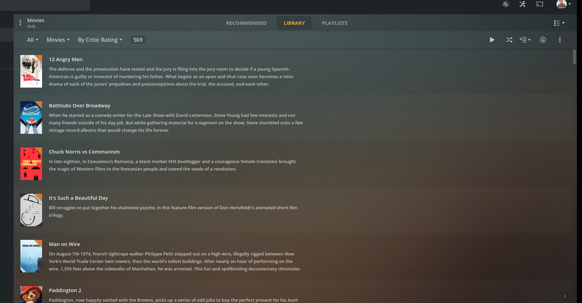The image size is (582, 303).
Task: Click the Movies Hub header label
Action: (36, 23)
